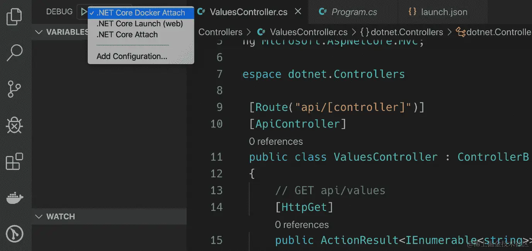Click '0 references' above class ValuesController
The width and height of the screenshot is (532, 251).
276,142
